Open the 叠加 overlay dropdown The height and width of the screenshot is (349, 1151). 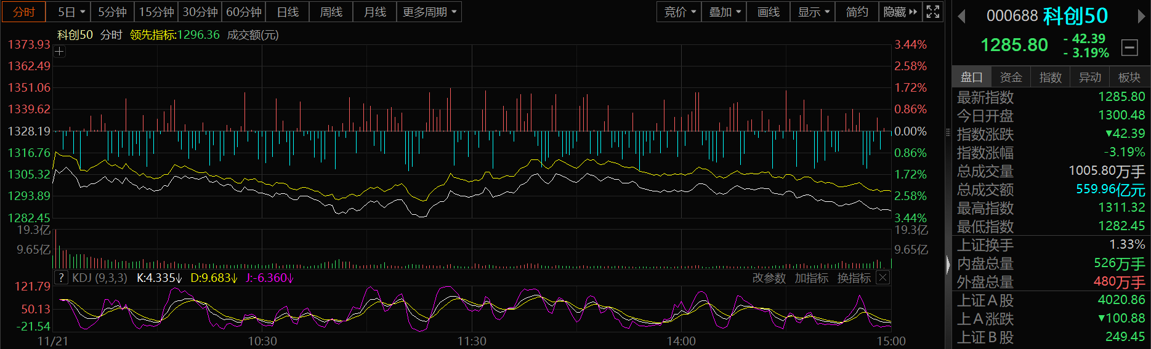(724, 12)
